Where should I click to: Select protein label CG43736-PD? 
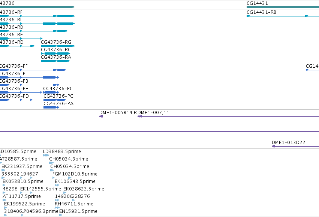[x=14, y=96]
